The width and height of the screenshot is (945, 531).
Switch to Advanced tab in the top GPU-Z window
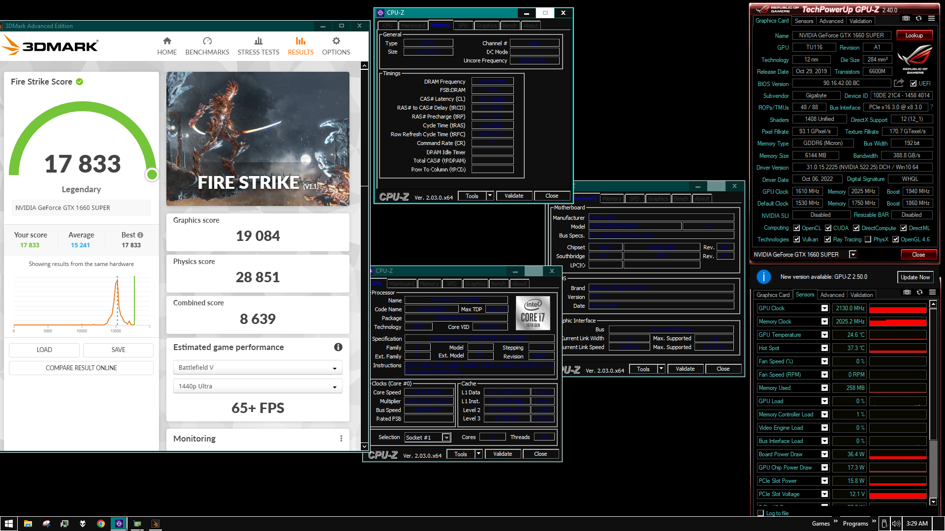click(x=831, y=21)
